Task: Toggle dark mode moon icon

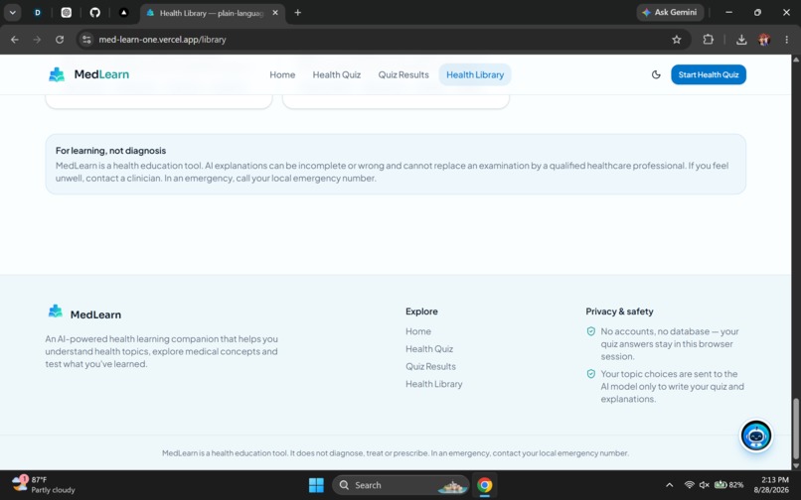Action: [656, 74]
